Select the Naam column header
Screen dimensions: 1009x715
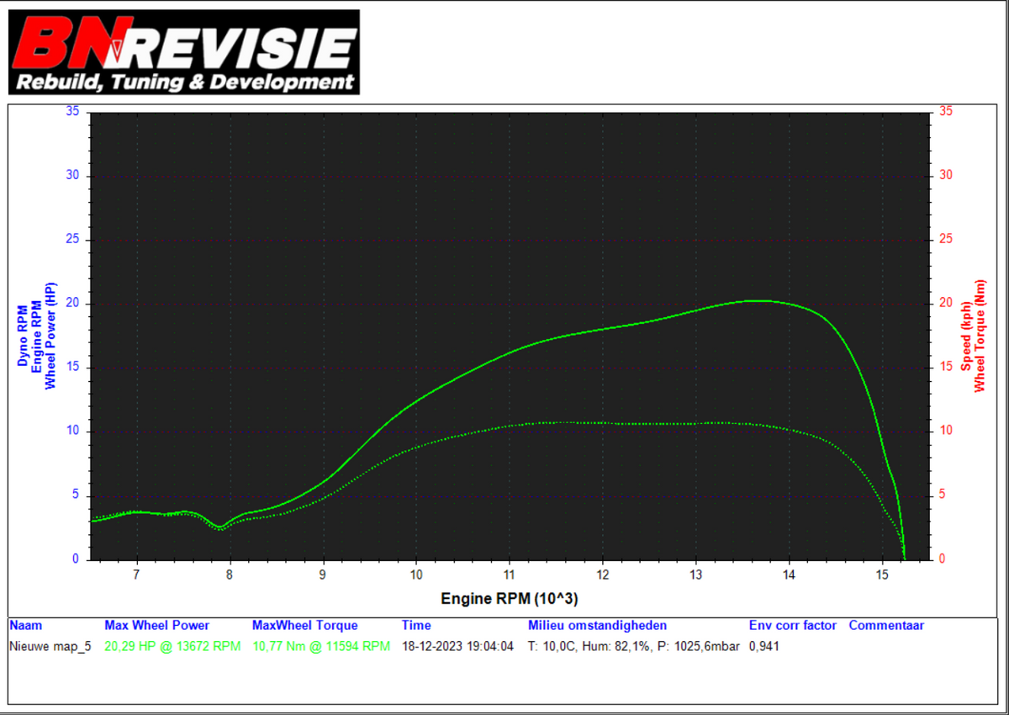pyautogui.click(x=25, y=626)
